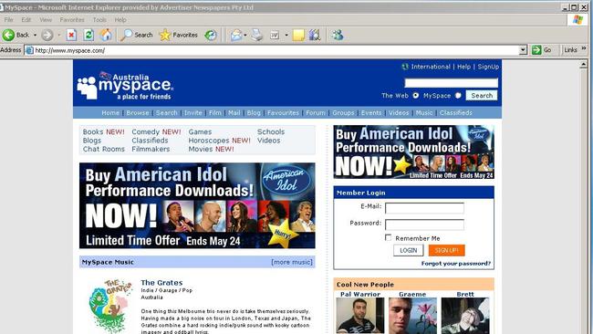Select The Web search radio button
The image size is (593, 334).
(x=416, y=96)
